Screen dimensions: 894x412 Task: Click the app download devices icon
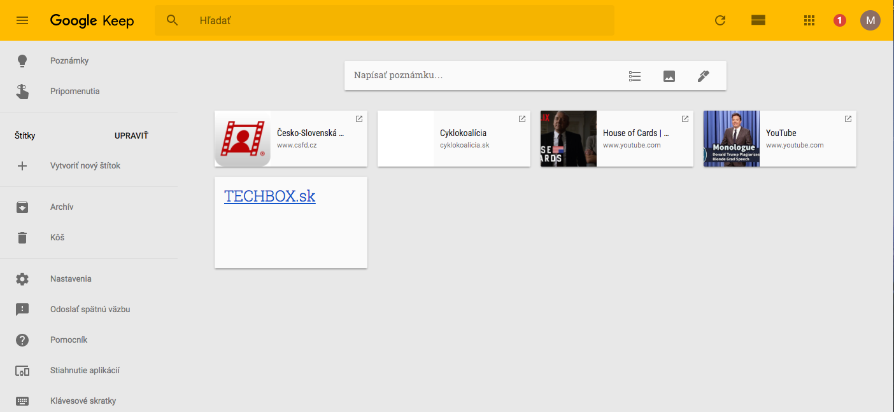tap(22, 371)
